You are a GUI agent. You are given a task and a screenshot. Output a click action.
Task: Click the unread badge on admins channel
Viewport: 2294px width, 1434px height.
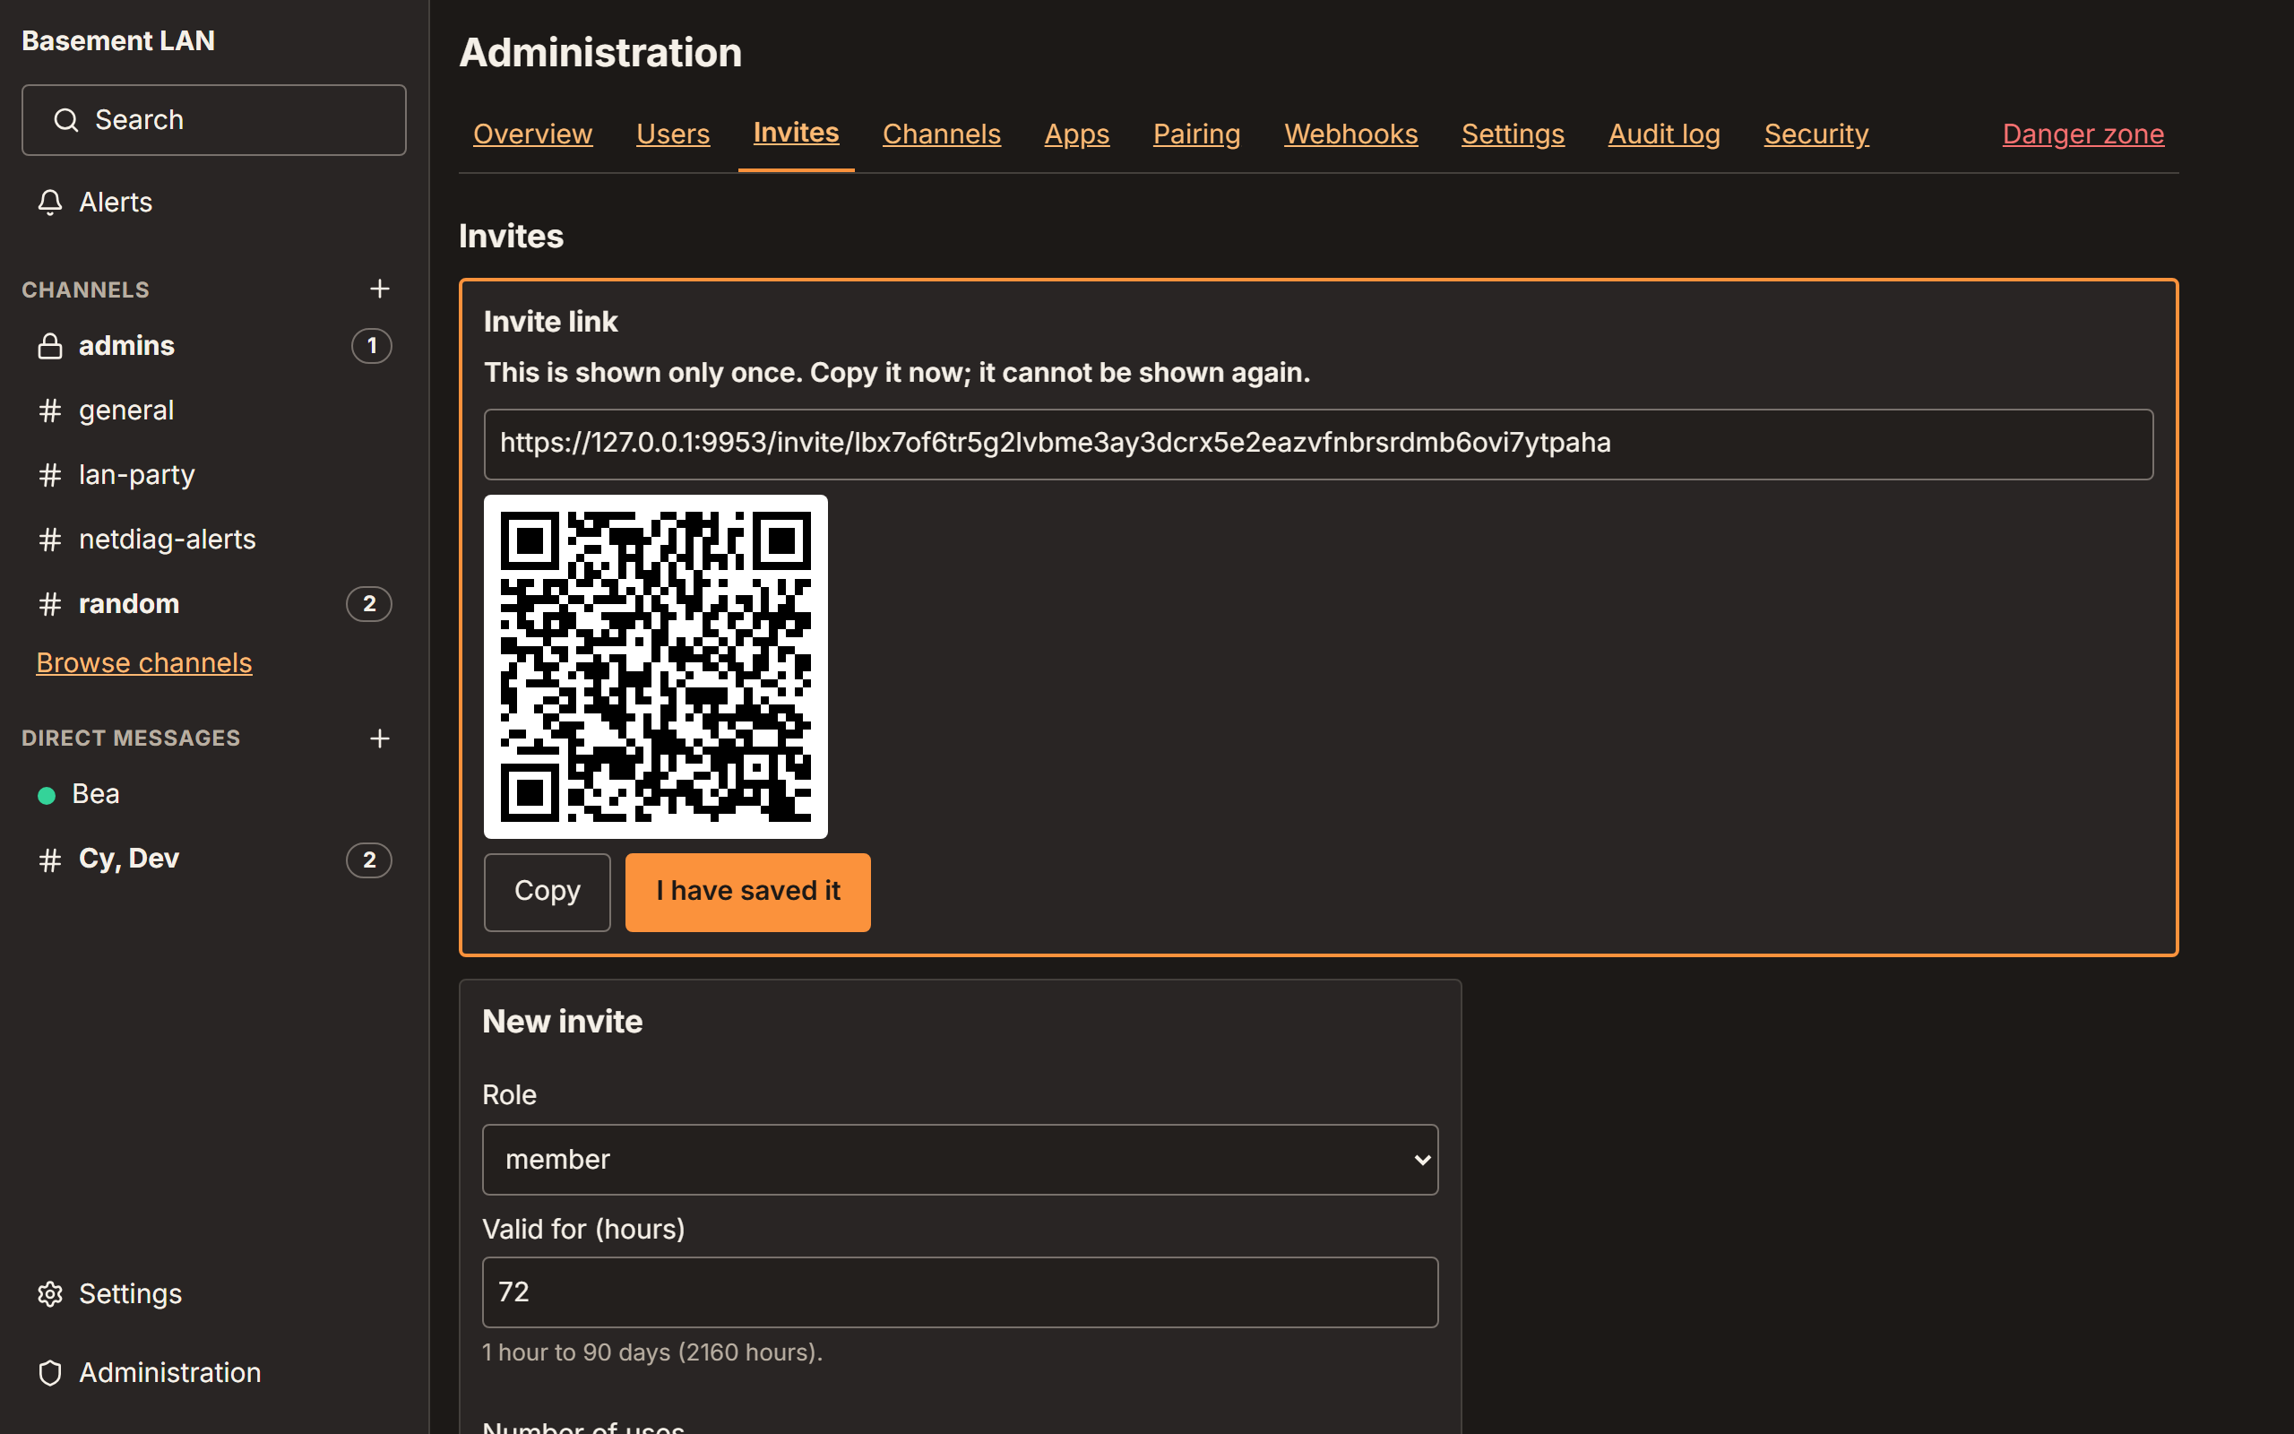372,346
